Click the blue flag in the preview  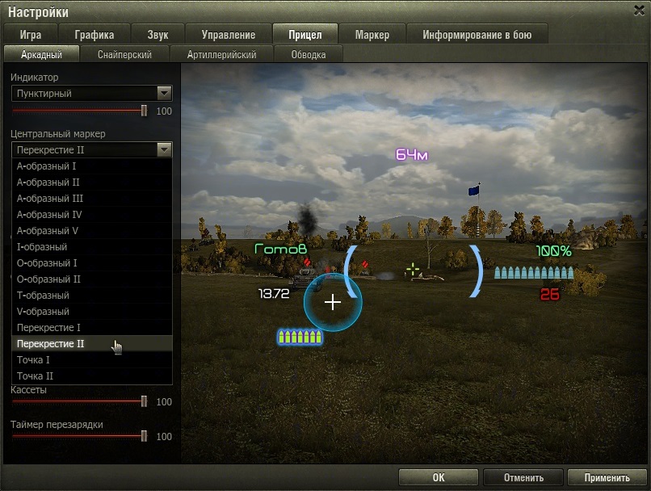click(x=474, y=190)
